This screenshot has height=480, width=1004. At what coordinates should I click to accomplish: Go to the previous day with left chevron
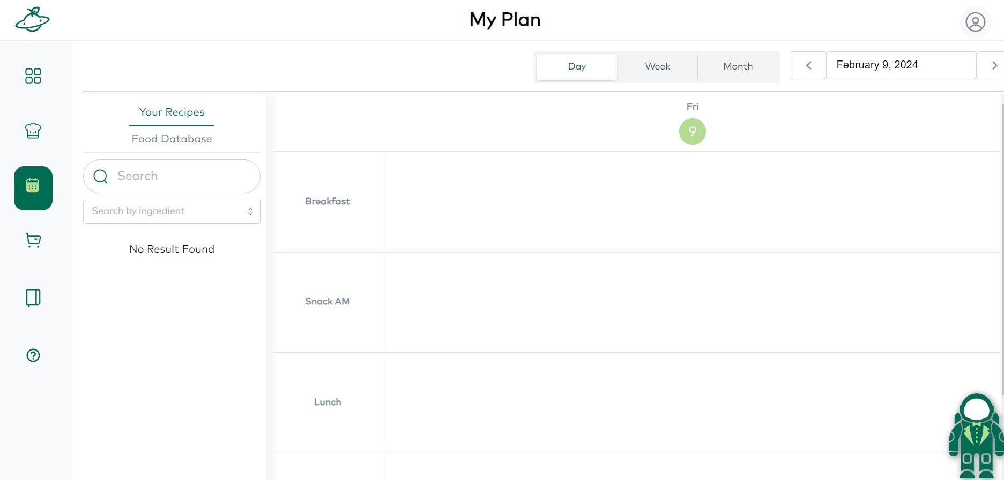click(808, 65)
